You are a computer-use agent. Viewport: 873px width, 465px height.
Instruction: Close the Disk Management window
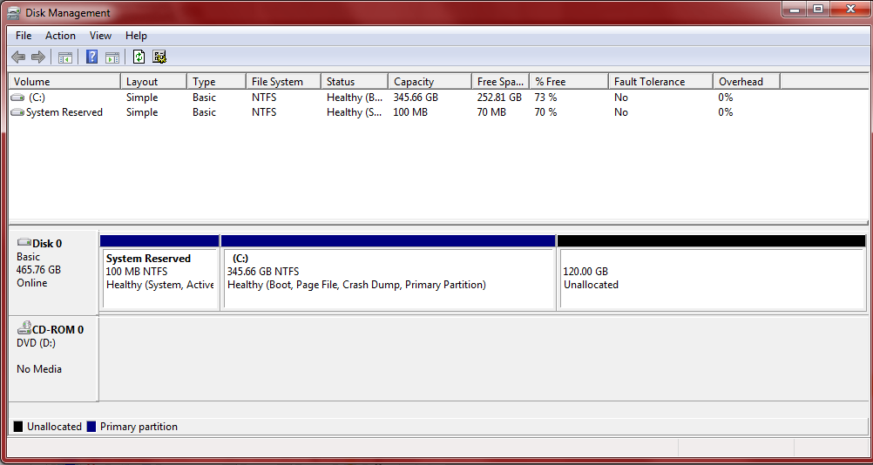[x=849, y=9]
